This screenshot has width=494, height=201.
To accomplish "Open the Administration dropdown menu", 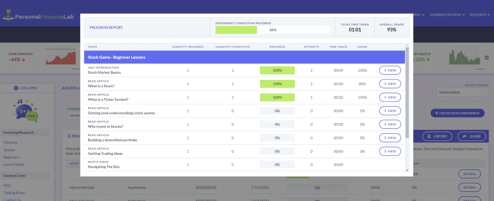I will (447, 15).
